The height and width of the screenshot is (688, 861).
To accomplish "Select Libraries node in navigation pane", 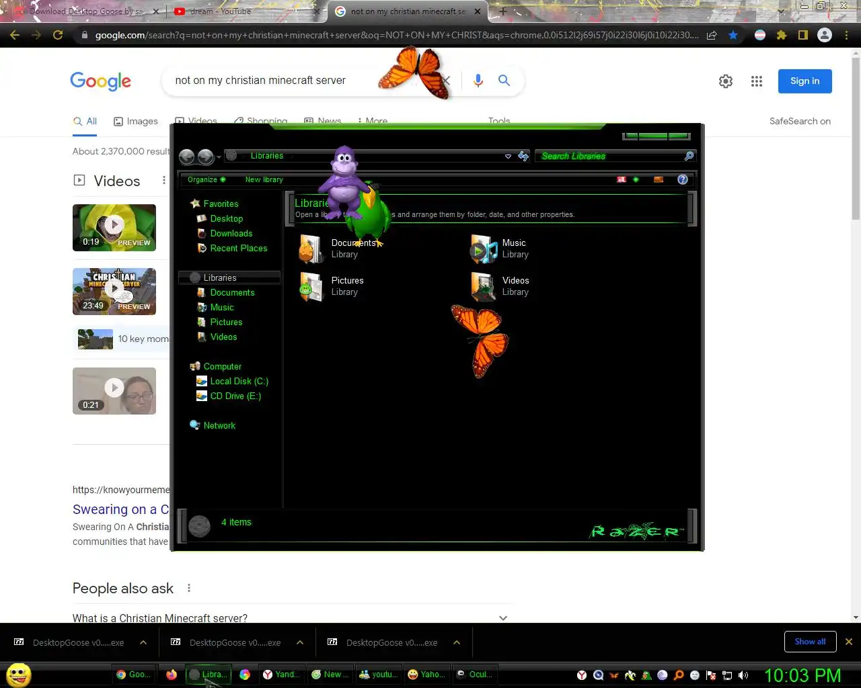I will (229, 277).
